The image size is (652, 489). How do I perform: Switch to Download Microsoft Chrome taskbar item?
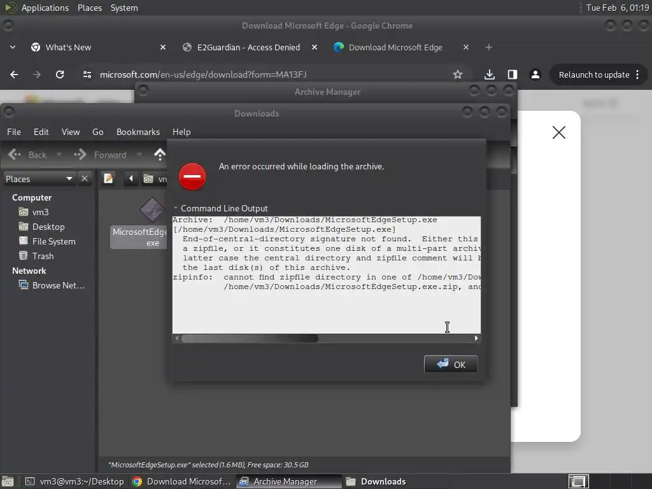(182, 481)
